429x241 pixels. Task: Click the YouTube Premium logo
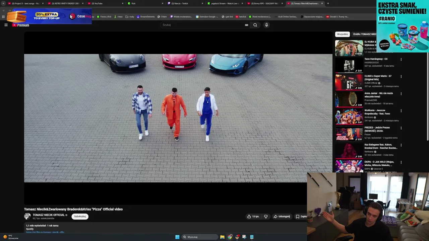tap(21, 25)
